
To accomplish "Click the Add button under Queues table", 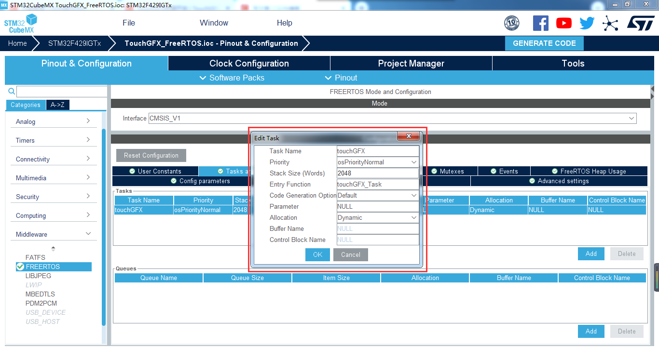I will [x=591, y=331].
